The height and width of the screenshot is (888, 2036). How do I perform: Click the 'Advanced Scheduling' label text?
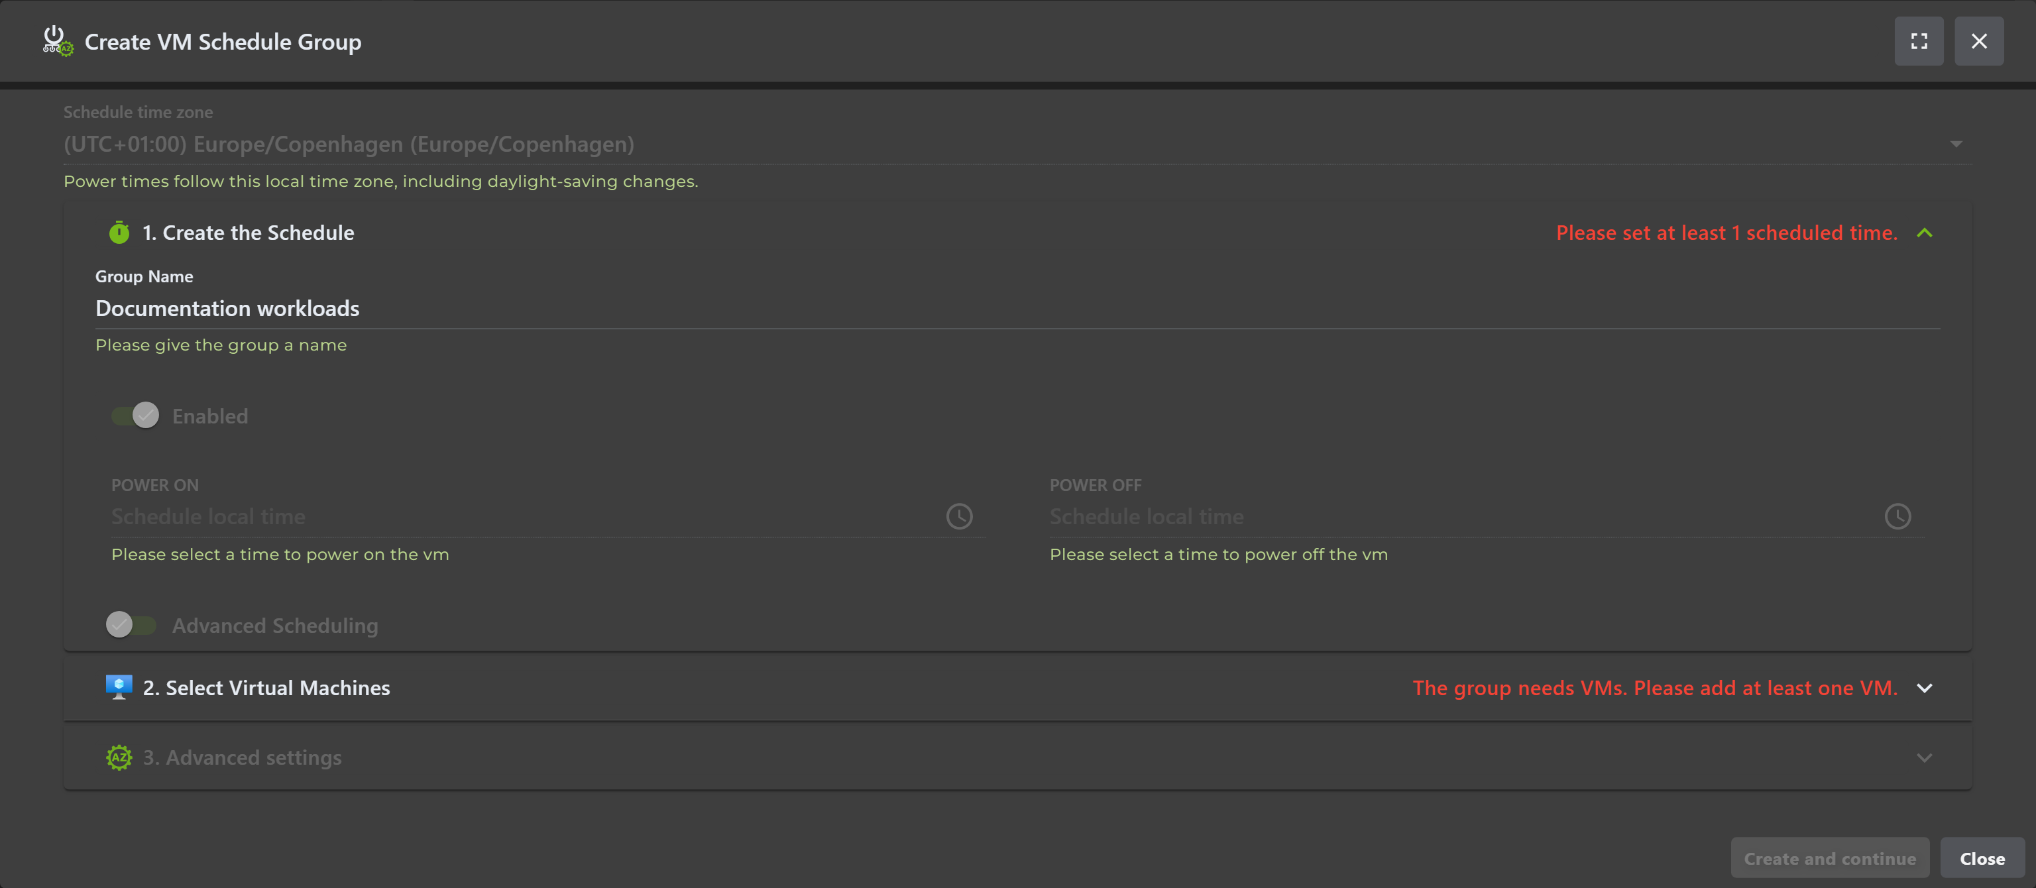(x=275, y=626)
